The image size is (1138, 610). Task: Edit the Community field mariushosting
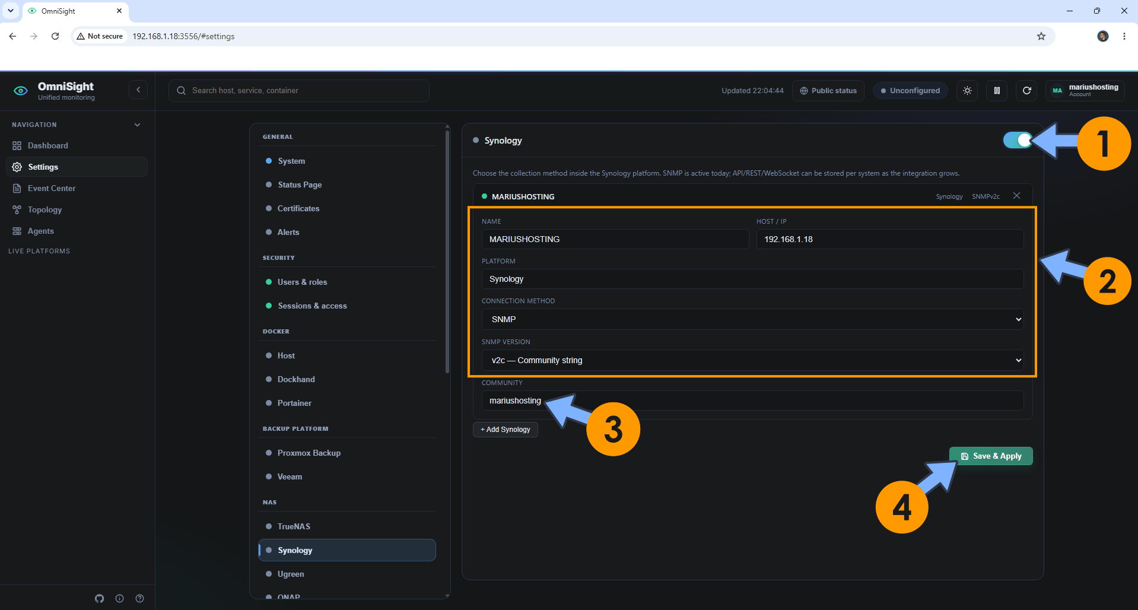click(752, 401)
